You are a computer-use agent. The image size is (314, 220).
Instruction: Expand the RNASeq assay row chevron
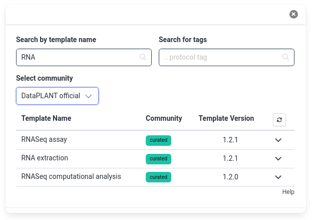[x=278, y=140]
